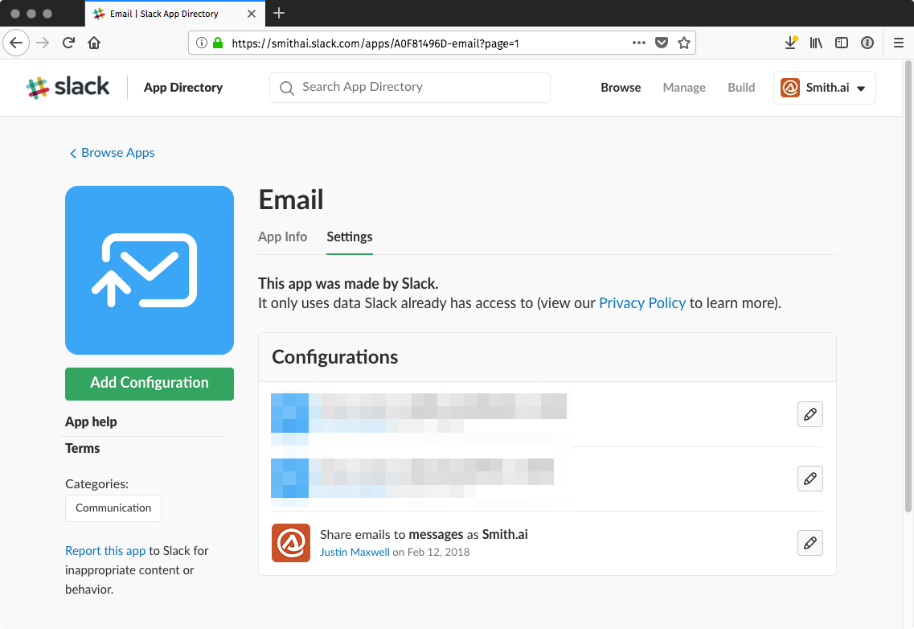Open the downloads panel
The height and width of the screenshot is (629, 914).
tap(790, 43)
